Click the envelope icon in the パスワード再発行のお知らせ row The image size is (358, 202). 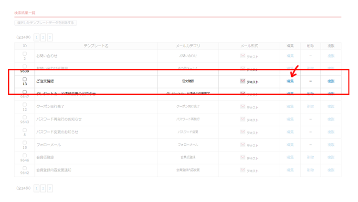[242, 119]
